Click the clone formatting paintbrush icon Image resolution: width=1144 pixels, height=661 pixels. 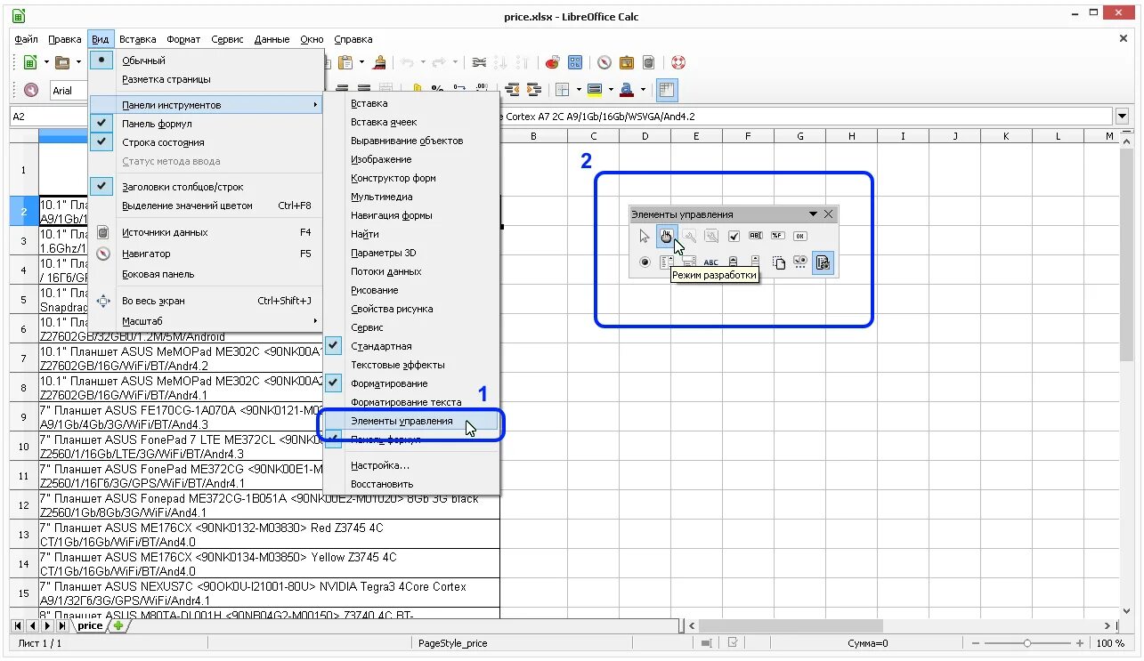point(380,62)
